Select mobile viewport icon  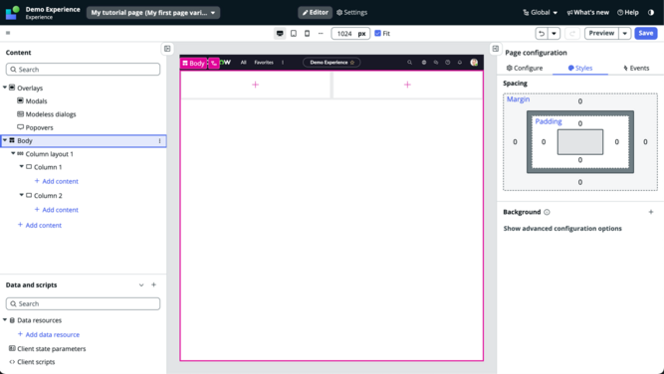click(307, 34)
